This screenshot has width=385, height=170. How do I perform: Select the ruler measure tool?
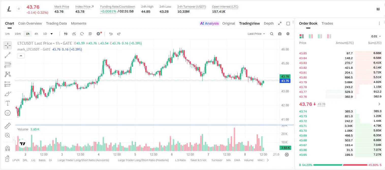[x=8, y=126]
